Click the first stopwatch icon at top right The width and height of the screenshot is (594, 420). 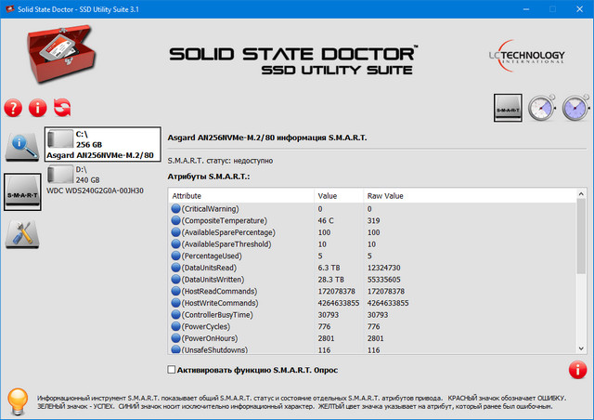click(x=542, y=109)
